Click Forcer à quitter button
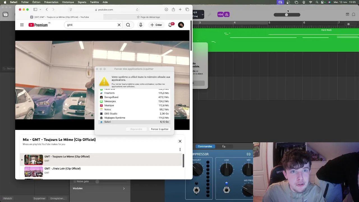Image resolution: width=359 pixels, height=202 pixels. point(160,129)
